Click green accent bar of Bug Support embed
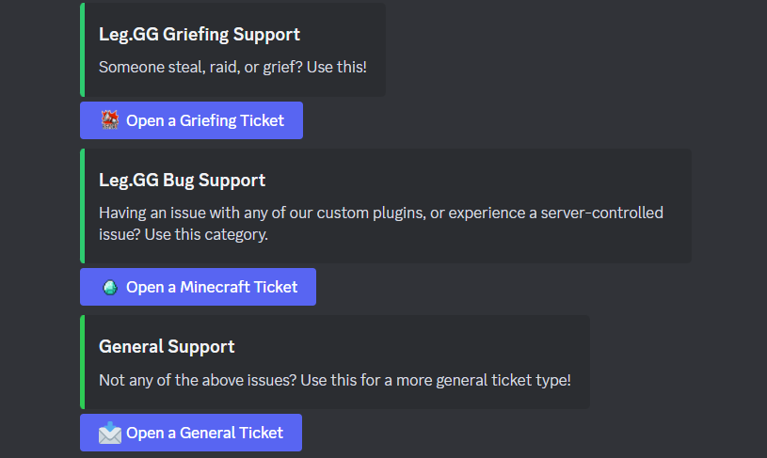The height and width of the screenshot is (458, 767). [x=83, y=206]
